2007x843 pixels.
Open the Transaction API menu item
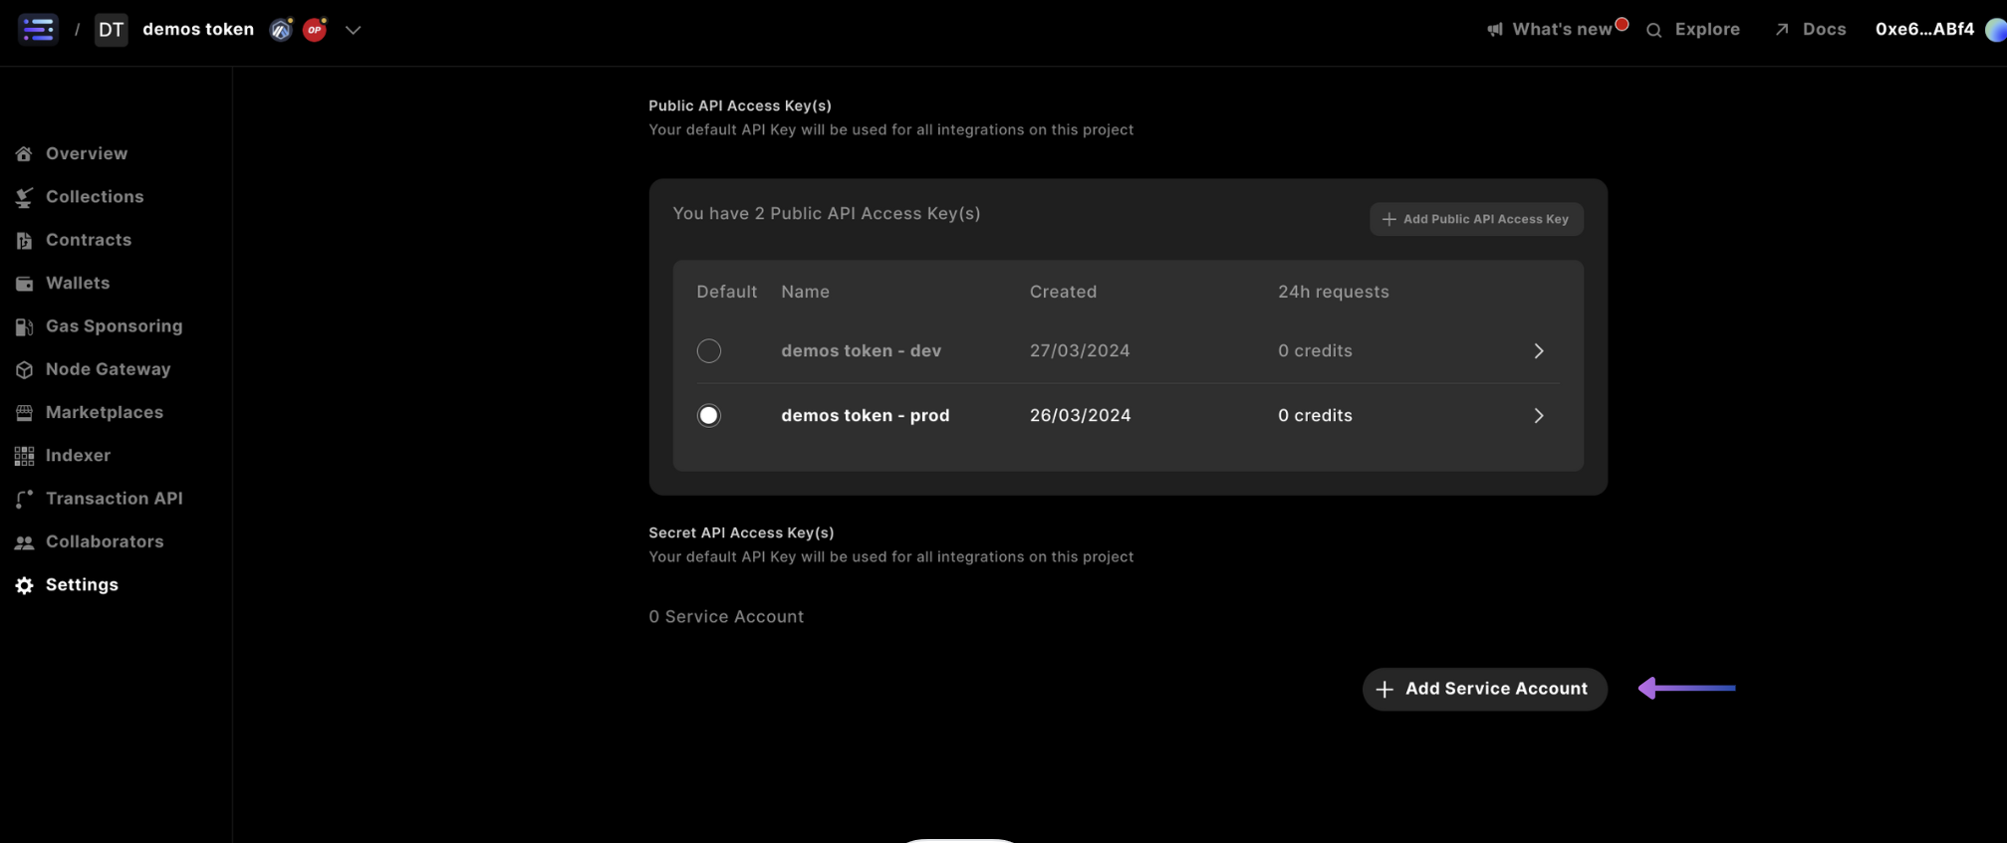click(114, 499)
